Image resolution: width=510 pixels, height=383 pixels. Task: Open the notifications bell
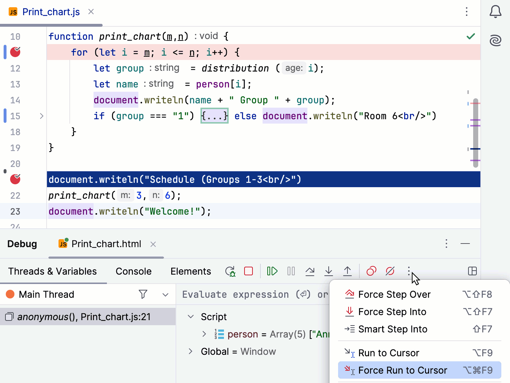tap(495, 12)
